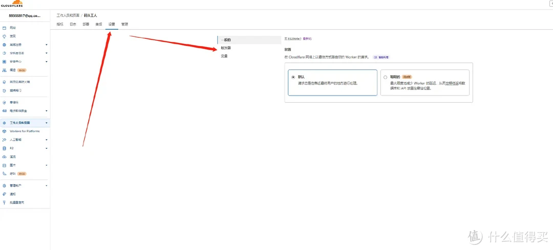Open 发现 (Discover) lightbulb icon
553x250 pixels.
pyautogui.click(x=5, y=36)
